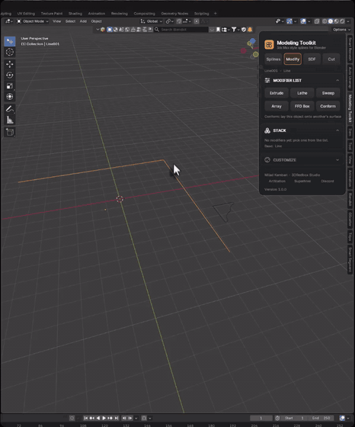Select the Measure tool
Viewport: 355px width, 427px height.
pyautogui.click(x=10, y=120)
